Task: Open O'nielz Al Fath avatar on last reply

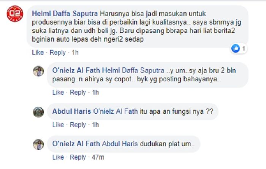Action: pos(38,144)
